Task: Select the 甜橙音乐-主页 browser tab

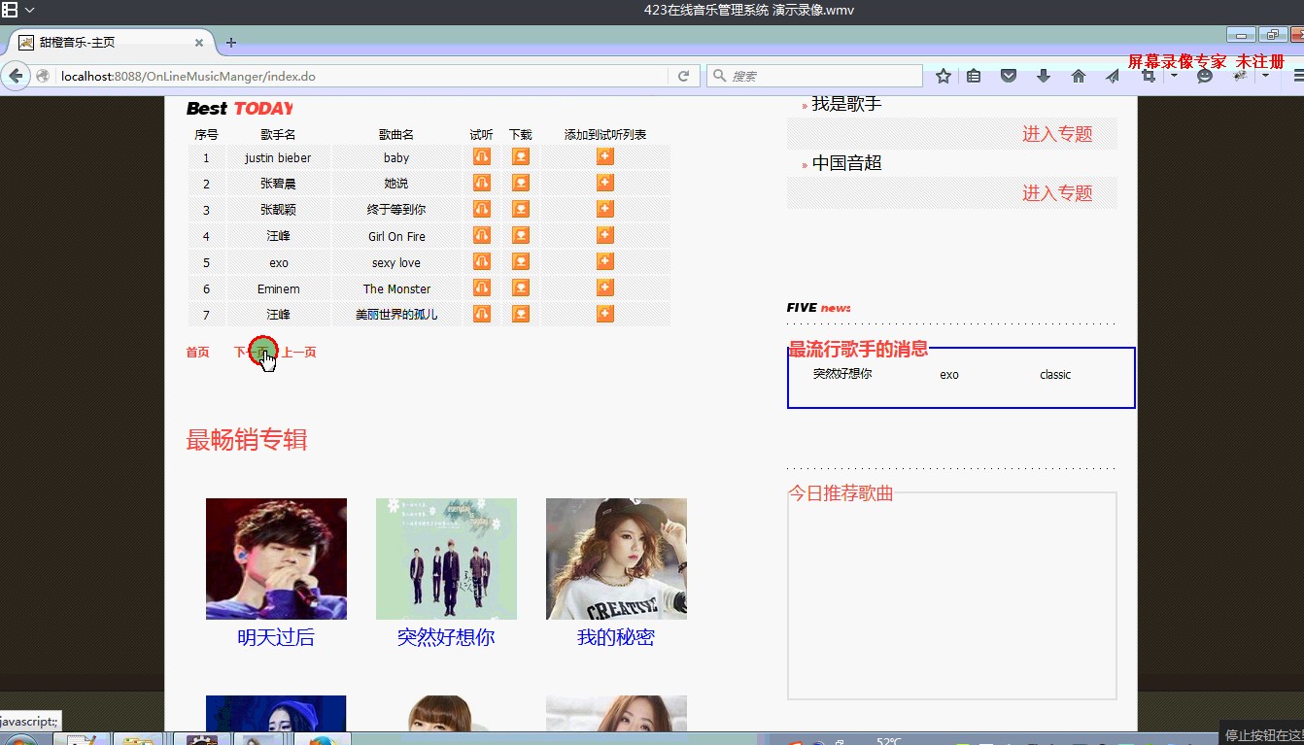Action: point(112,43)
